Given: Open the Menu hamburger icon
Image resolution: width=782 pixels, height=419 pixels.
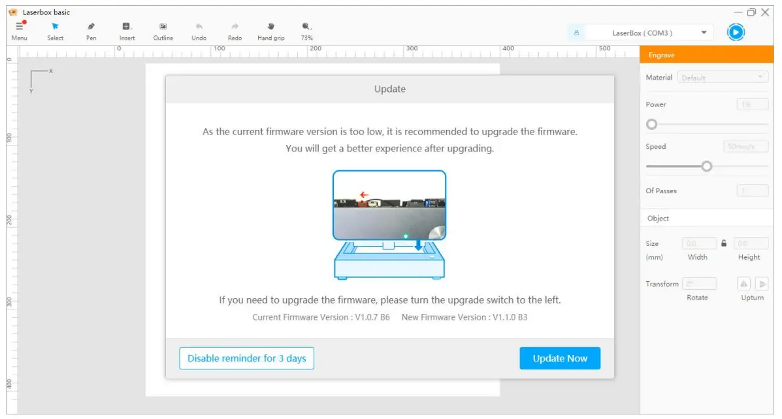Looking at the screenshot, I should [x=20, y=26].
